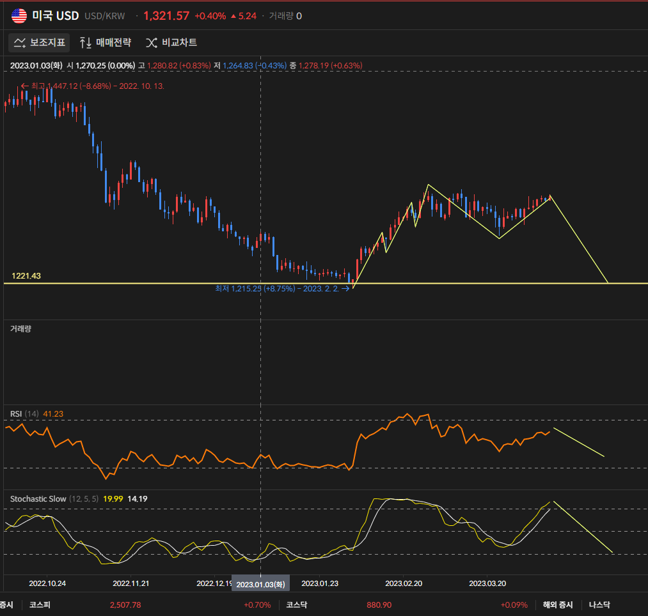Click the current price 1,321.57
This screenshot has width=648, height=616.
coord(166,16)
